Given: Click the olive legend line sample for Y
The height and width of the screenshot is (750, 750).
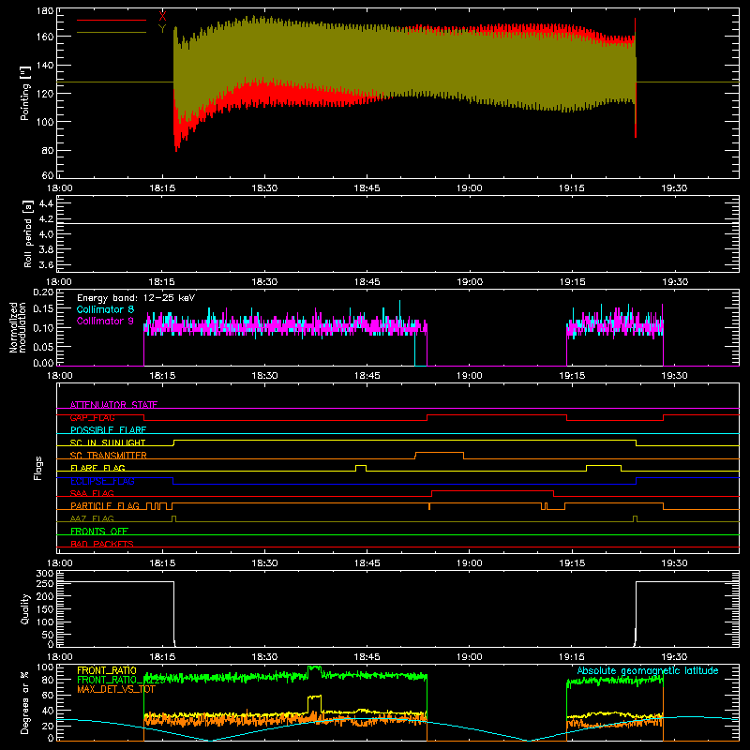Looking at the screenshot, I should [x=112, y=33].
